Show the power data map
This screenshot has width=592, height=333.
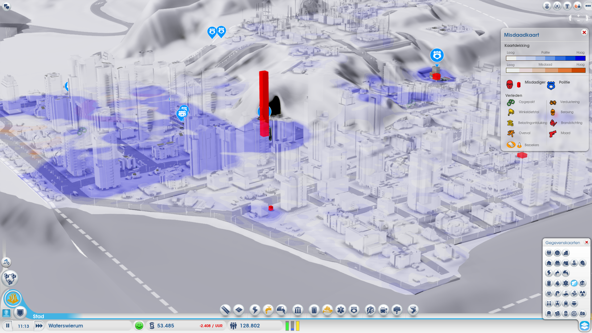point(549,273)
